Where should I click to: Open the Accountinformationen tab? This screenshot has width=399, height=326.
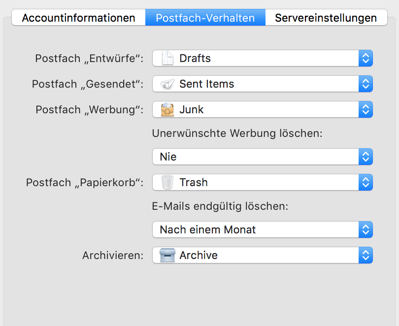(78, 18)
